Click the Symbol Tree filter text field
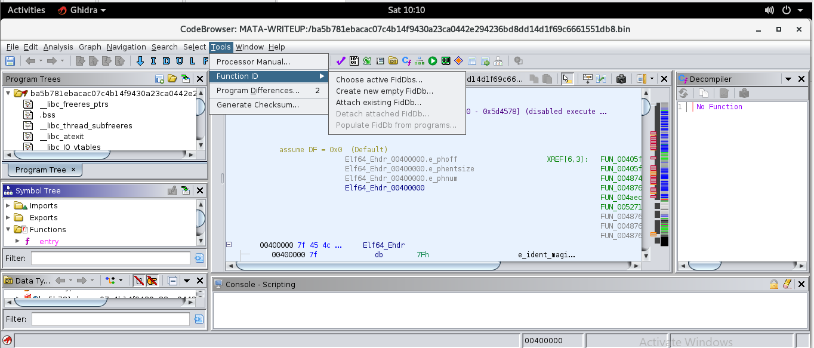Image resolution: width=814 pixels, height=348 pixels. point(110,258)
